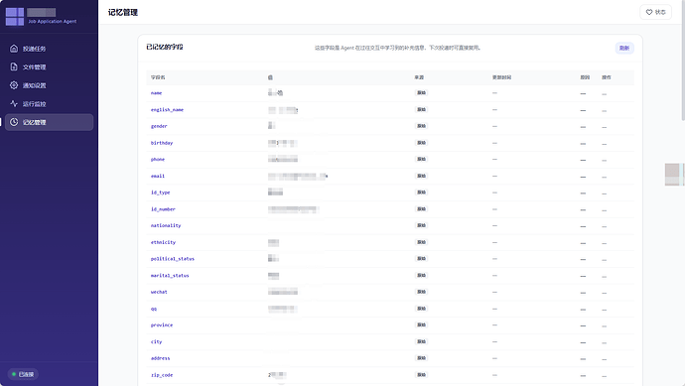
Task: Click the clock icon beside 记忆管理
Action: click(x=14, y=122)
